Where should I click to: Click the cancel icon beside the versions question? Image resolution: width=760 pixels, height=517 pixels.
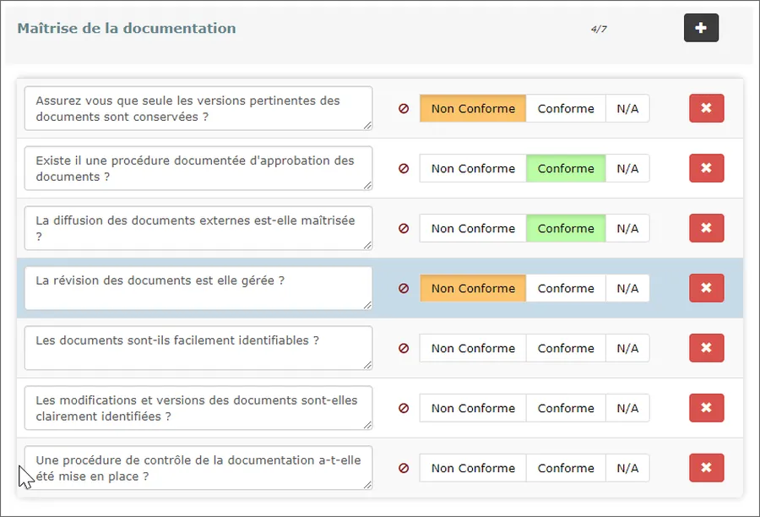click(x=403, y=108)
